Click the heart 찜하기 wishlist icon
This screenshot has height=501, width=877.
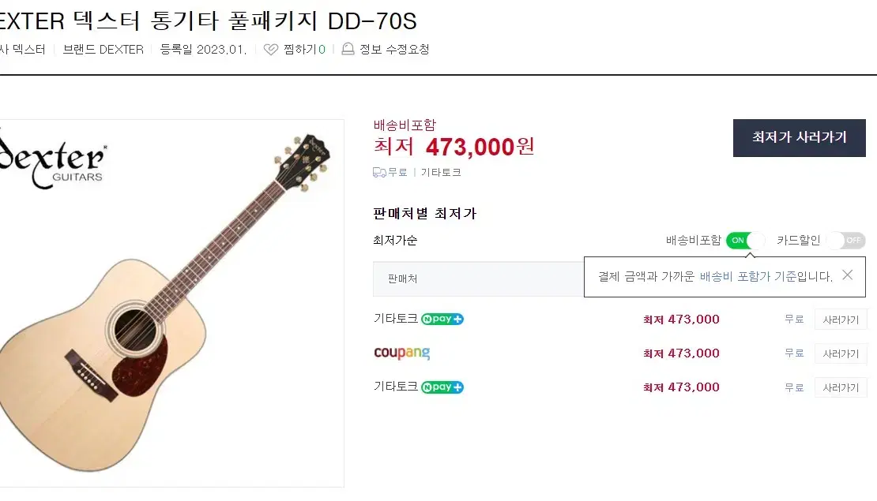(x=271, y=50)
